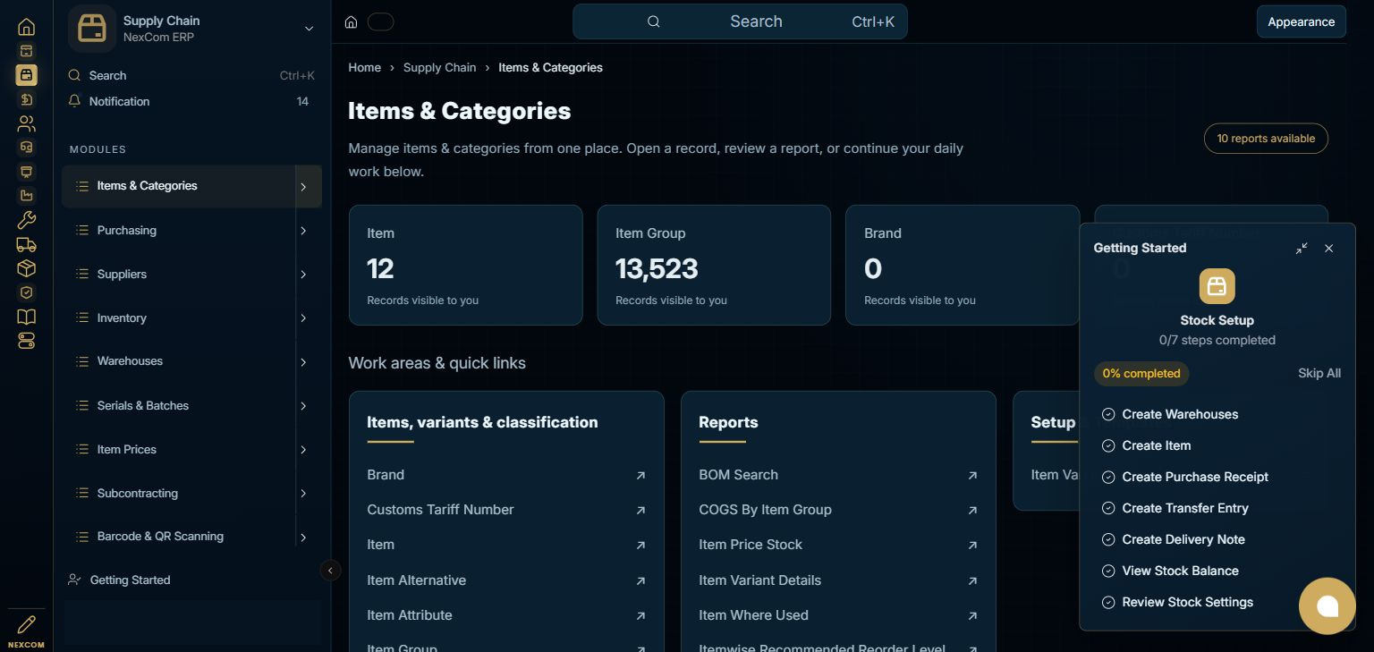This screenshot has height=652, width=1374.
Task: Open the 10 reports available button
Action: coord(1266,139)
